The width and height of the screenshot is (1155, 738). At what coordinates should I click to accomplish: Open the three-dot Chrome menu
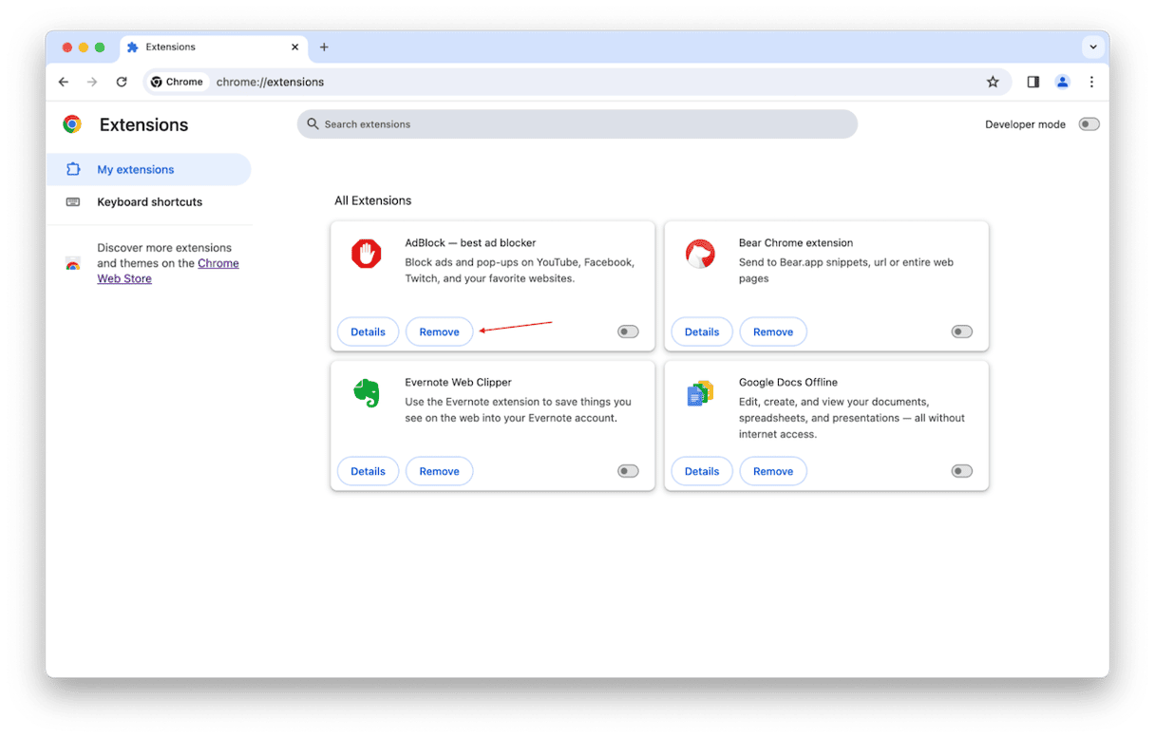click(1091, 82)
